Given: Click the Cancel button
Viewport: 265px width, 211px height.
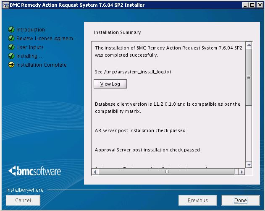Looking at the screenshot, I should pos(23,201).
